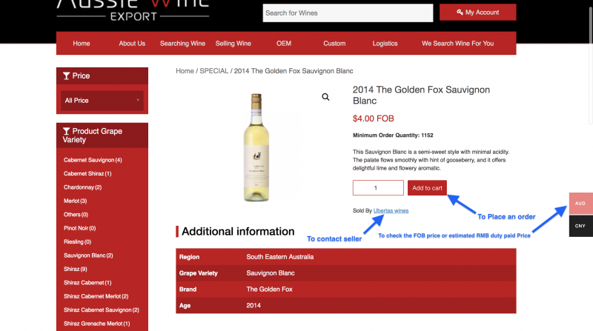Click the wine bottle product image

pyautogui.click(x=256, y=147)
